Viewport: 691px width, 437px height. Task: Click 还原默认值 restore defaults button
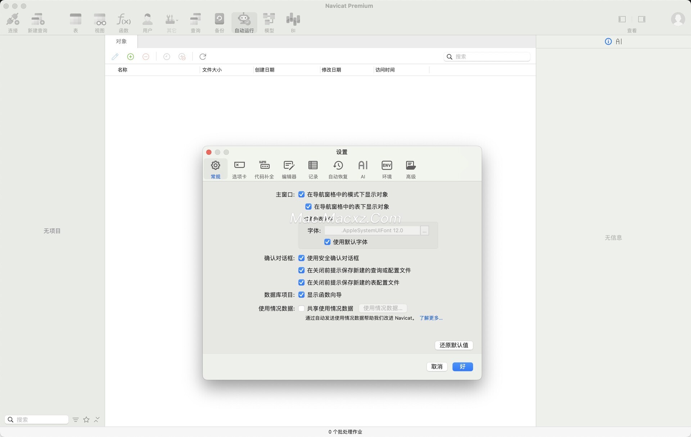(454, 345)
